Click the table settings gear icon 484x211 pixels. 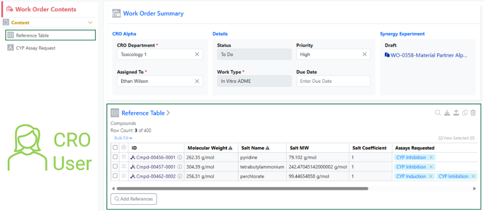click(124, 147)
